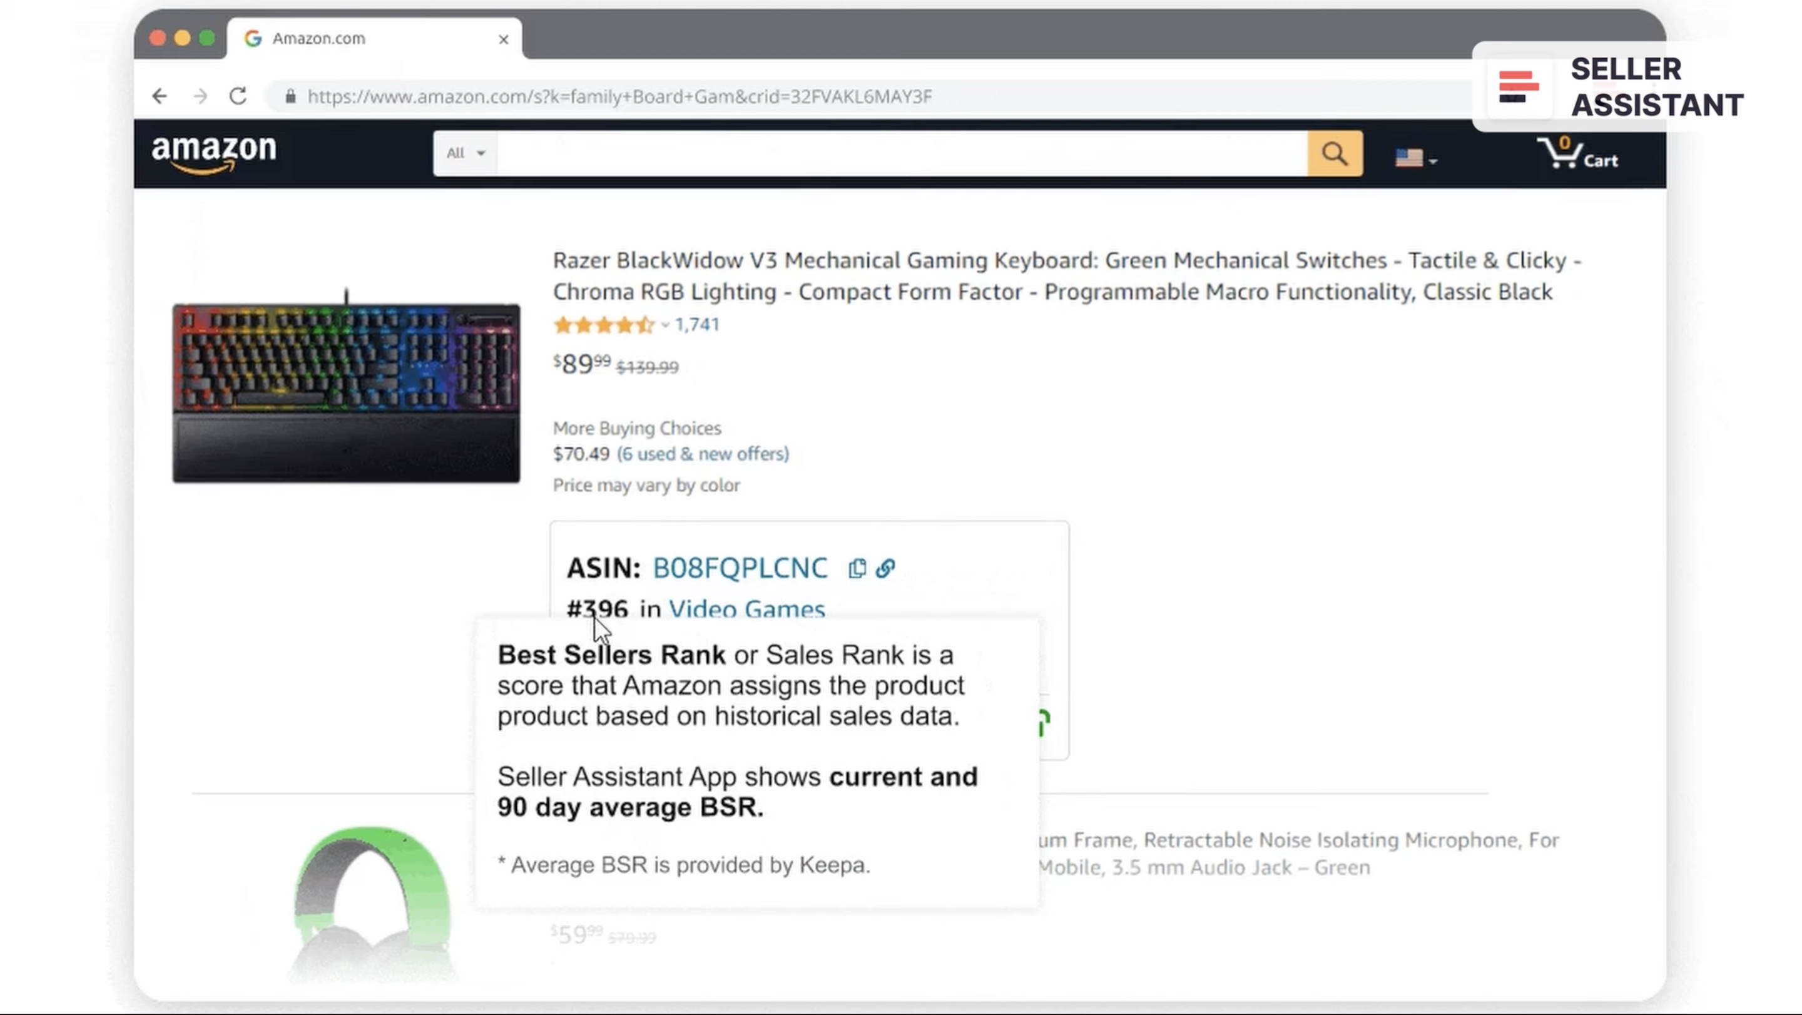Click the Seller Assistant logo icon
This screenshot has height=1015, width=1802.
(1518, 88)
